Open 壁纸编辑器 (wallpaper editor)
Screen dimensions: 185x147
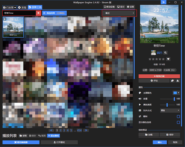pyautogui.click(x=21, y=142)
